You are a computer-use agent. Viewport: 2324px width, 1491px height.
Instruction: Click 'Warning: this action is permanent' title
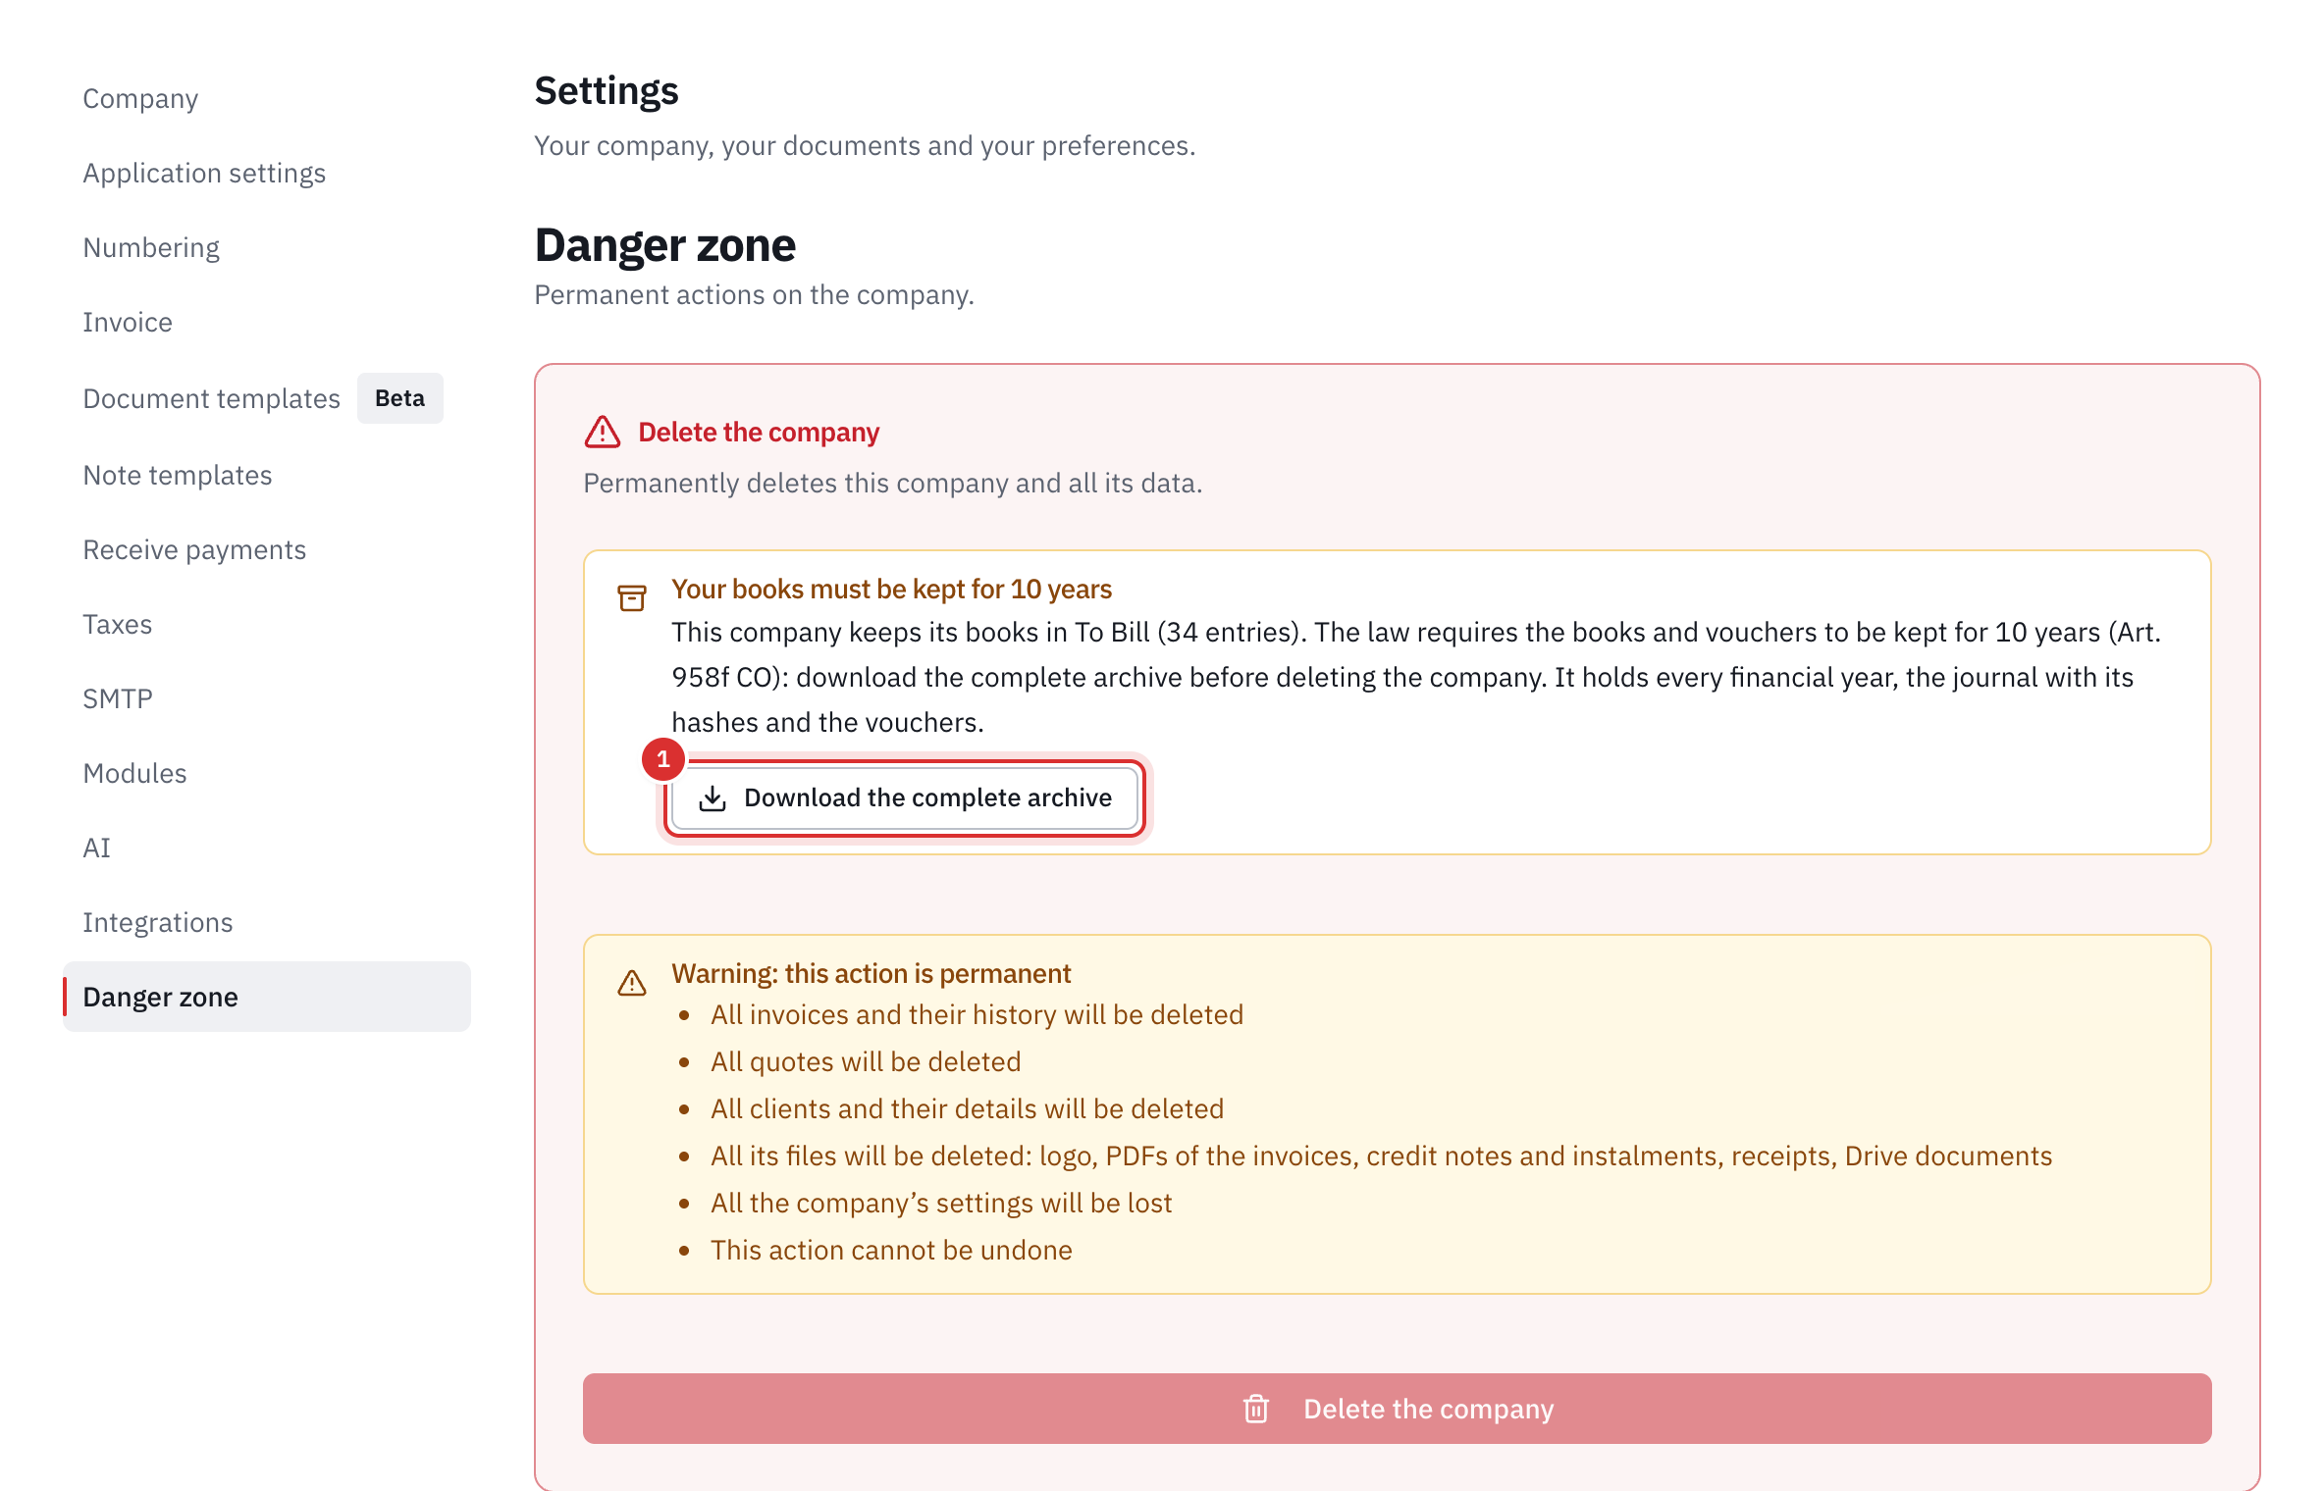pyautogui.click(x=871, y=973)
